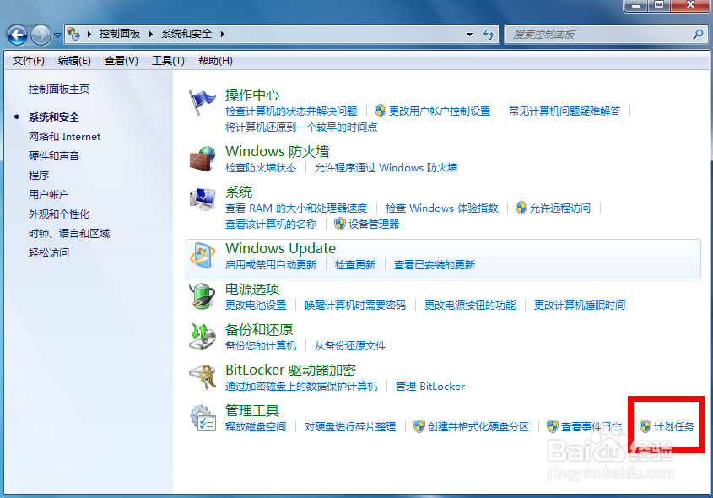This screenshot has width=713, height=498.
Task: Click the System computer monitor icon
Action: [x=202, y=199]
